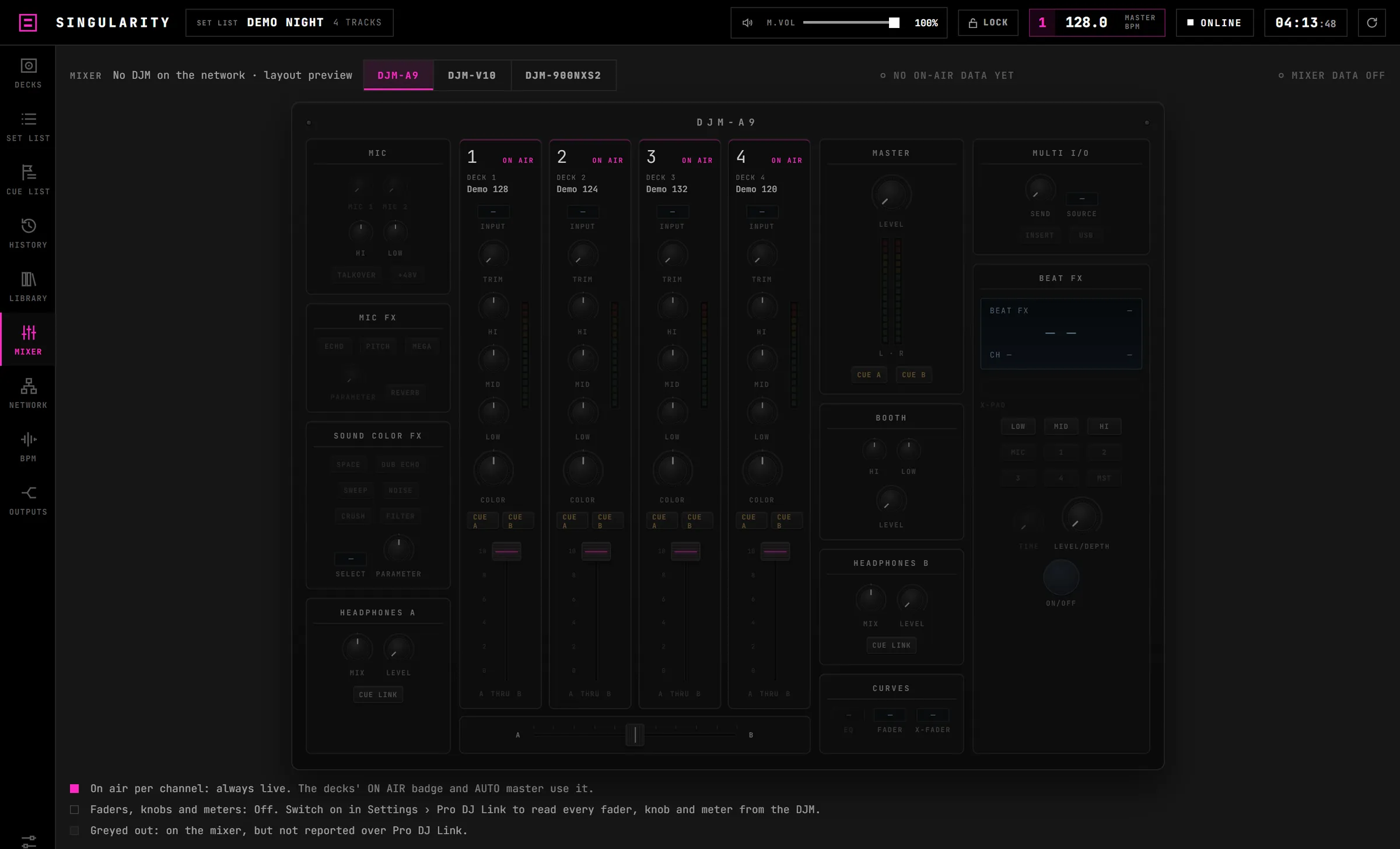Click the Master BPM 128.0 display
1400x849 pixels.
(x=1097, y=23)
